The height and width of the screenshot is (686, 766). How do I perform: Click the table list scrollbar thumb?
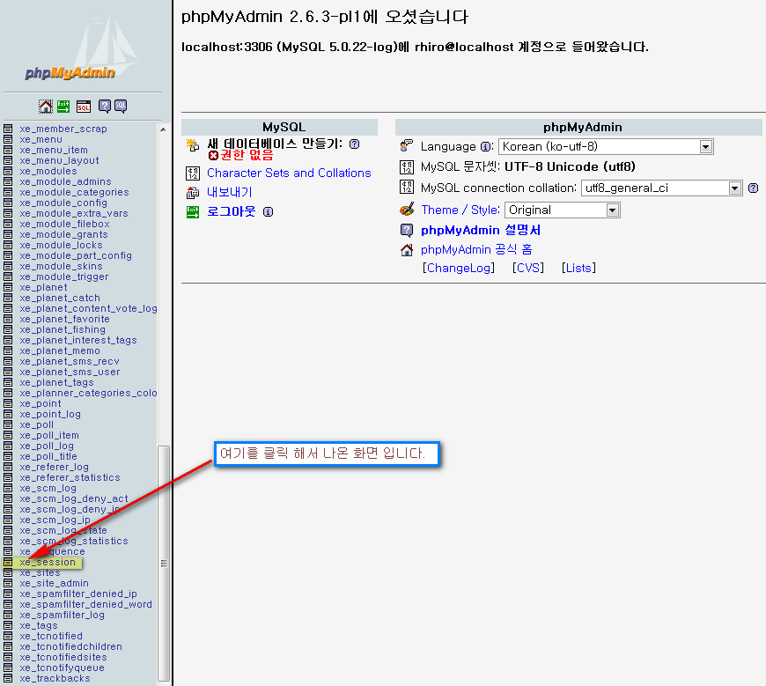[164, 563]
